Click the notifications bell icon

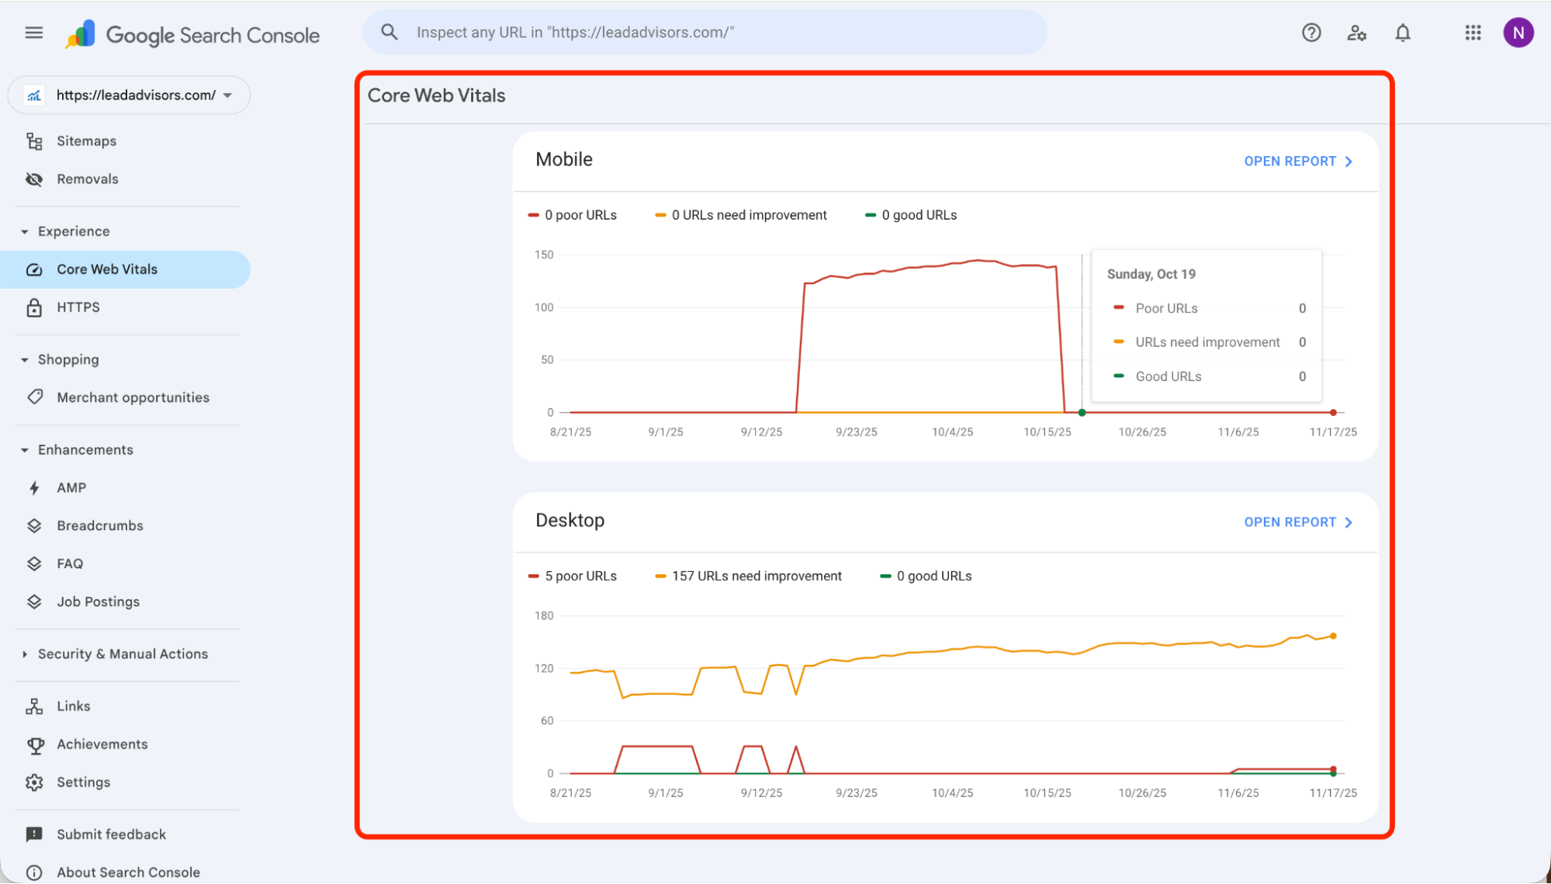(1403, 32)
